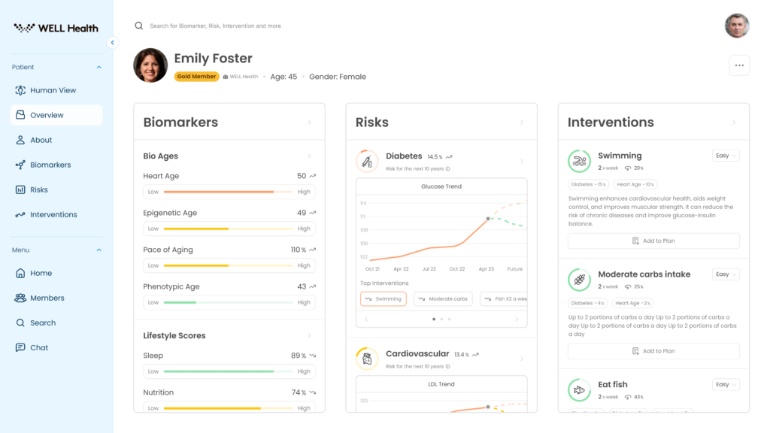Open the Easy dropdown for Swimming
This screenshot has height=433, width=770.
(x=726, y=156)
